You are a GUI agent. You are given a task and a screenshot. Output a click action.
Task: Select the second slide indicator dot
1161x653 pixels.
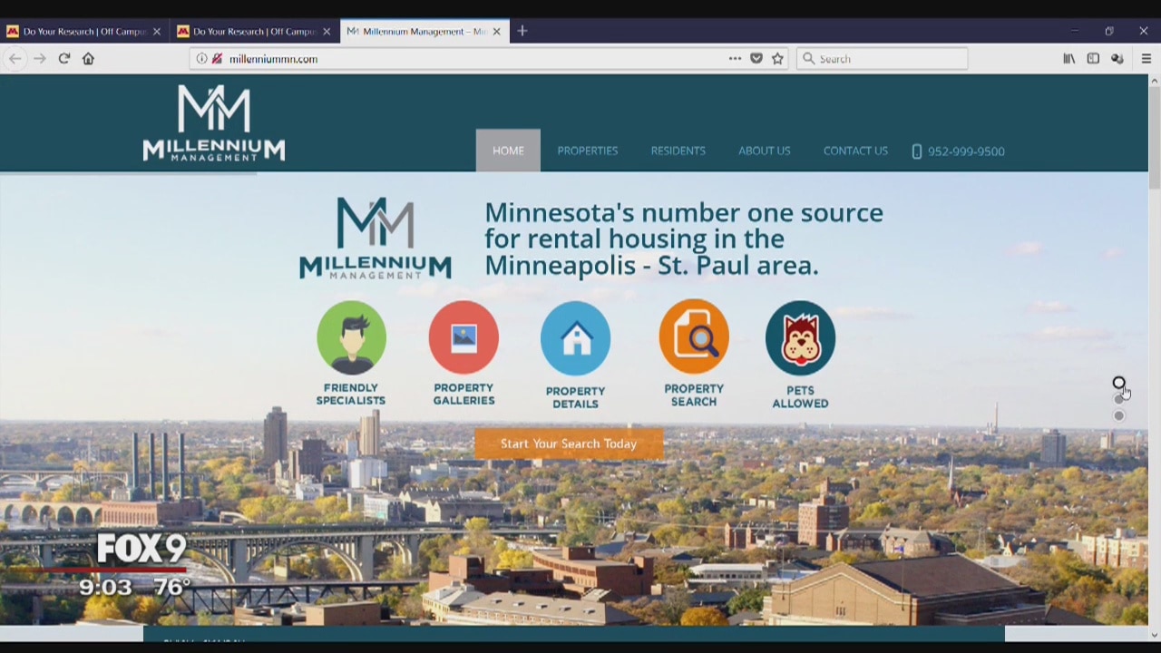(x=1118, y=399)
